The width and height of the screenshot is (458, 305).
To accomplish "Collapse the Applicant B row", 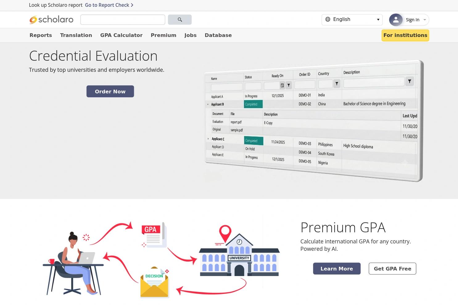I will coord(208,104).
